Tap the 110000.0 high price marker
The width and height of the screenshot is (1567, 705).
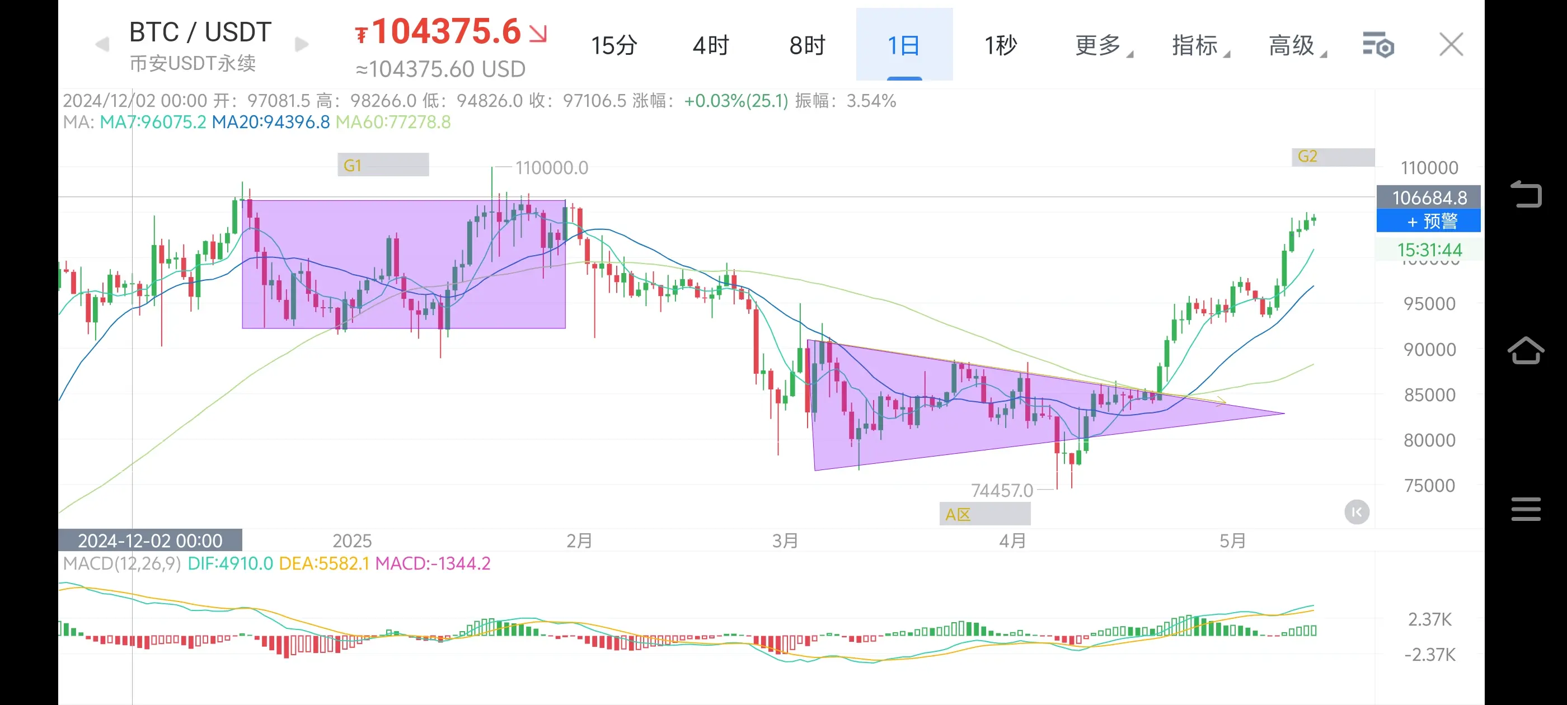[x=551, y=168]
